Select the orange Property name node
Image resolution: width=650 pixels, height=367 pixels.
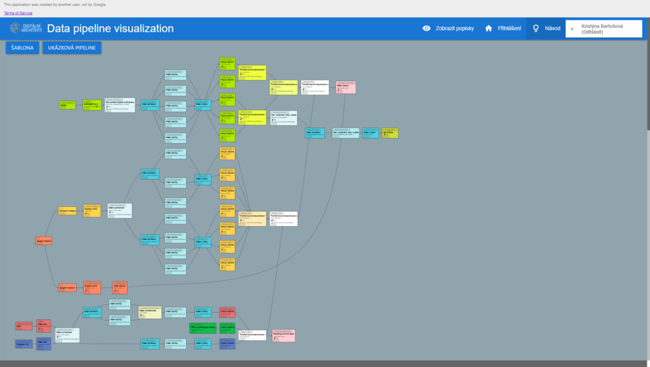92,288
